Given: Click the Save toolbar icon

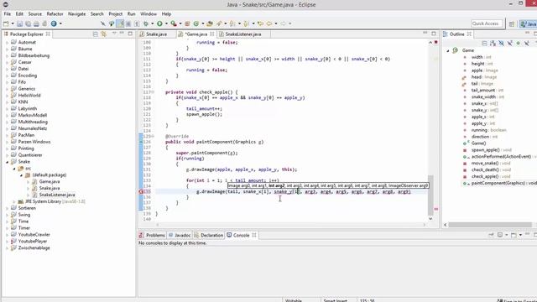Looking at the screenshot, I should tap(20, 23).
